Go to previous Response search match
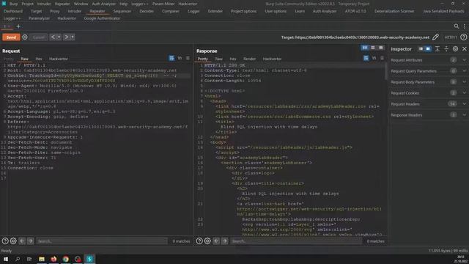Screen dimensions: 469x264 click(216, 241)
